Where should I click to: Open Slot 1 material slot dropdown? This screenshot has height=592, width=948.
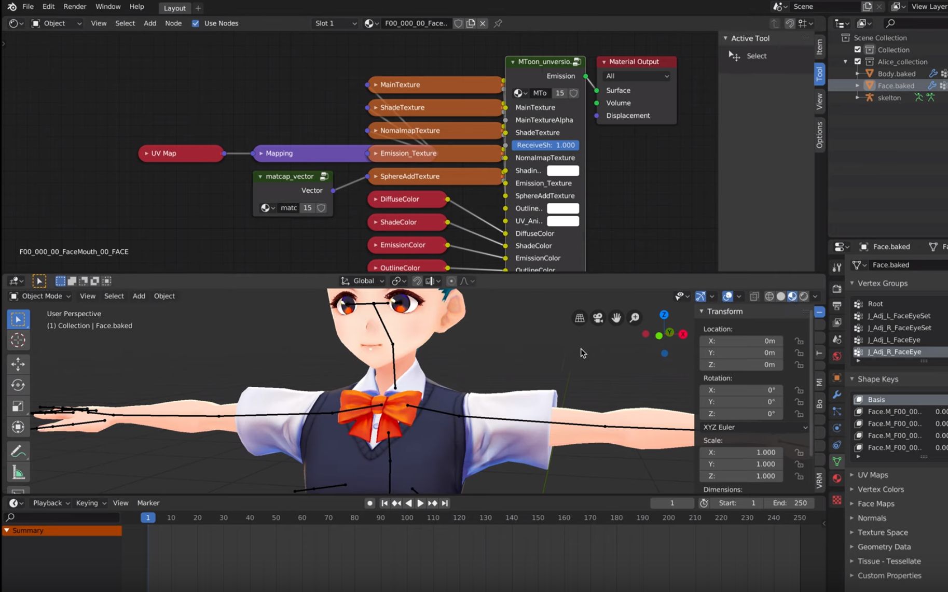coord(335,23)
